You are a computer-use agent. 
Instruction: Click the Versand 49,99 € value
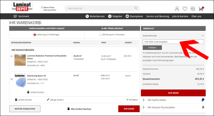[201, 74]
